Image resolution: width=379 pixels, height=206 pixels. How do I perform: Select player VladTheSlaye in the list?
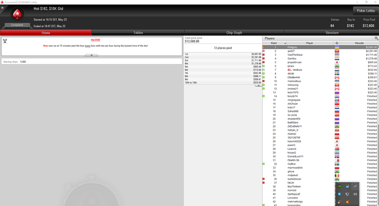321,55
